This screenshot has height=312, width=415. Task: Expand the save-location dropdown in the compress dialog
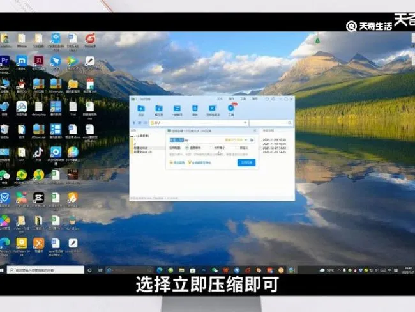[246, 140]
